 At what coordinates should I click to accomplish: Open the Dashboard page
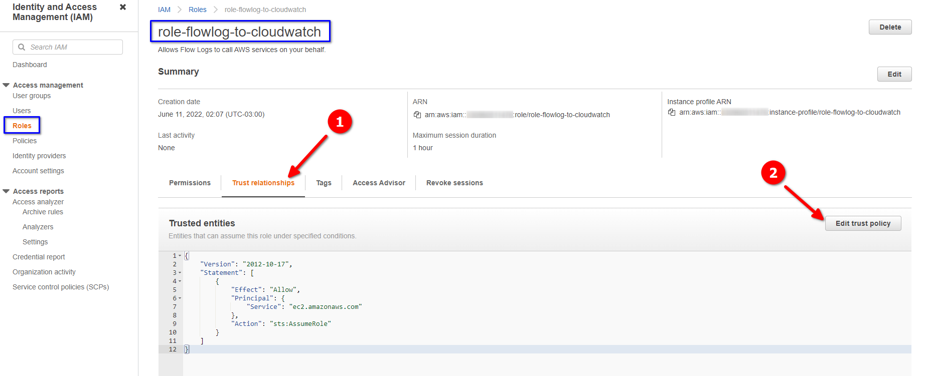pyautogui.click(x=30, y=65)
